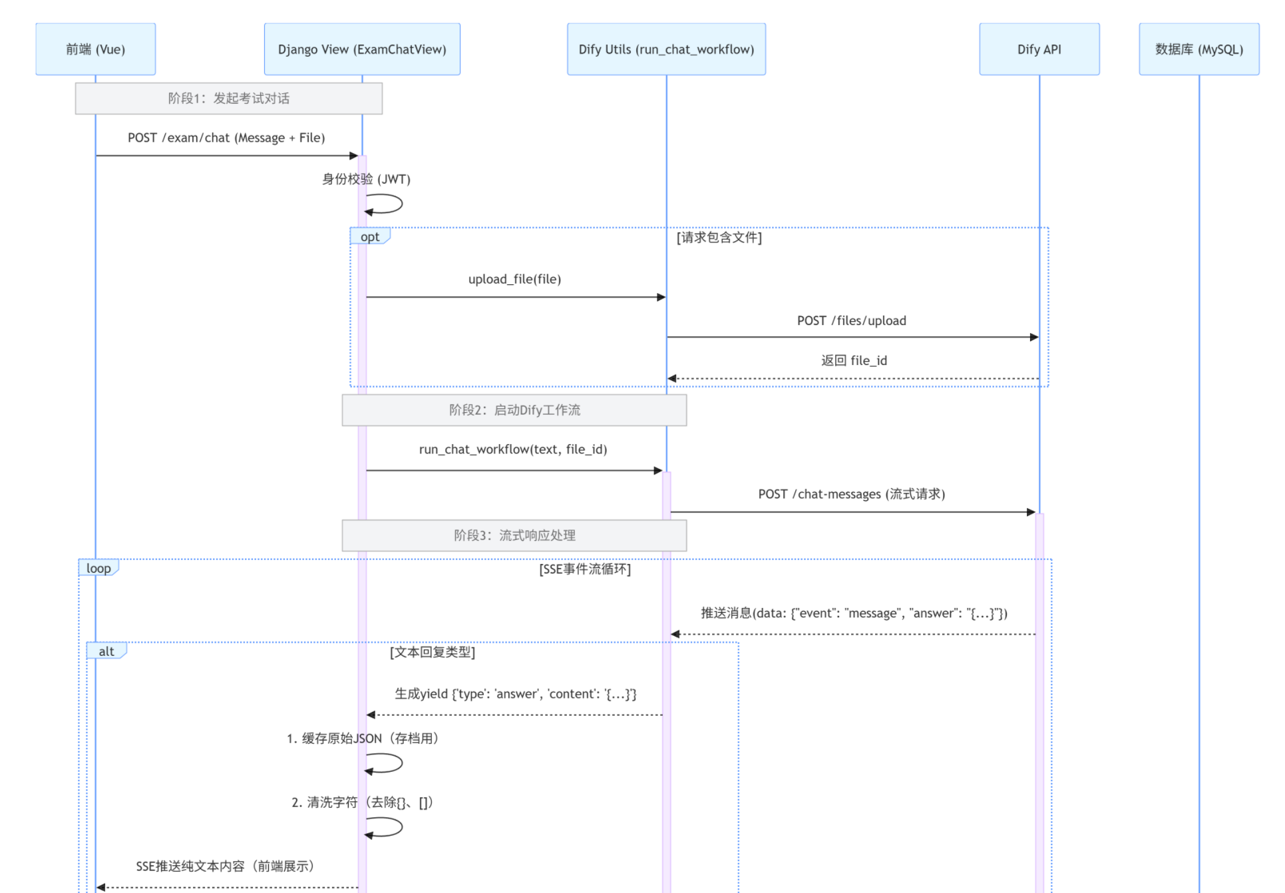
Task: Select the 阶段2：启动Dify工作流 note
Action: [514, 410]
